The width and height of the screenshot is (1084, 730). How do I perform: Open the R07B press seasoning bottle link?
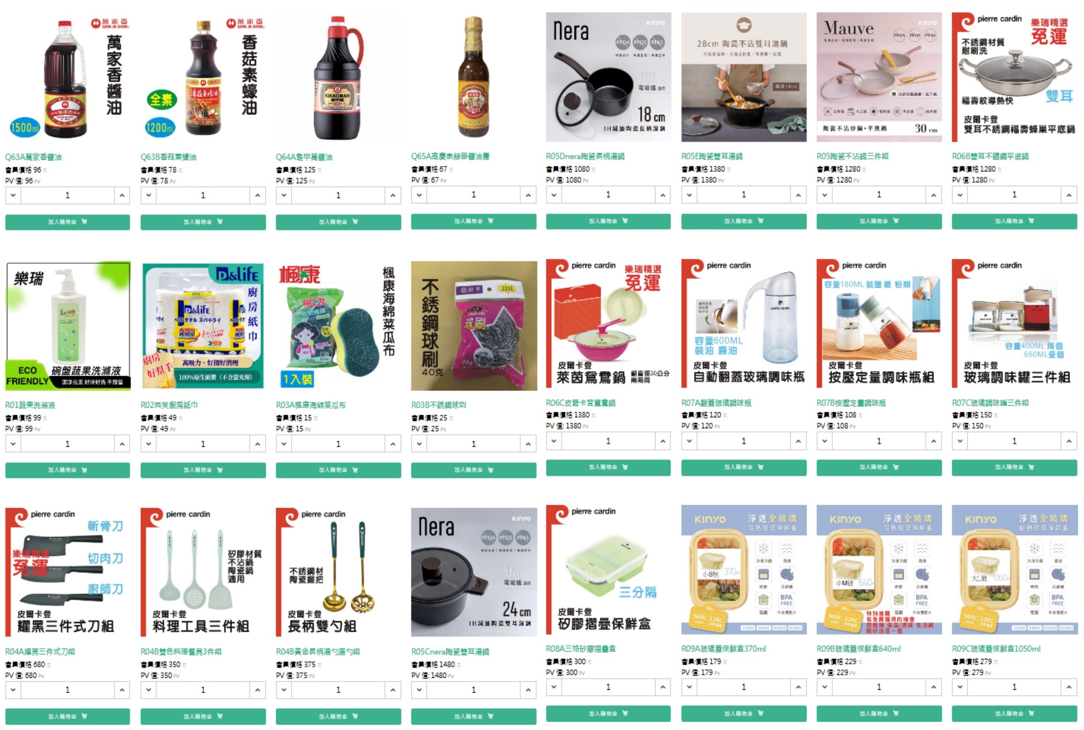tap(851, 403)
